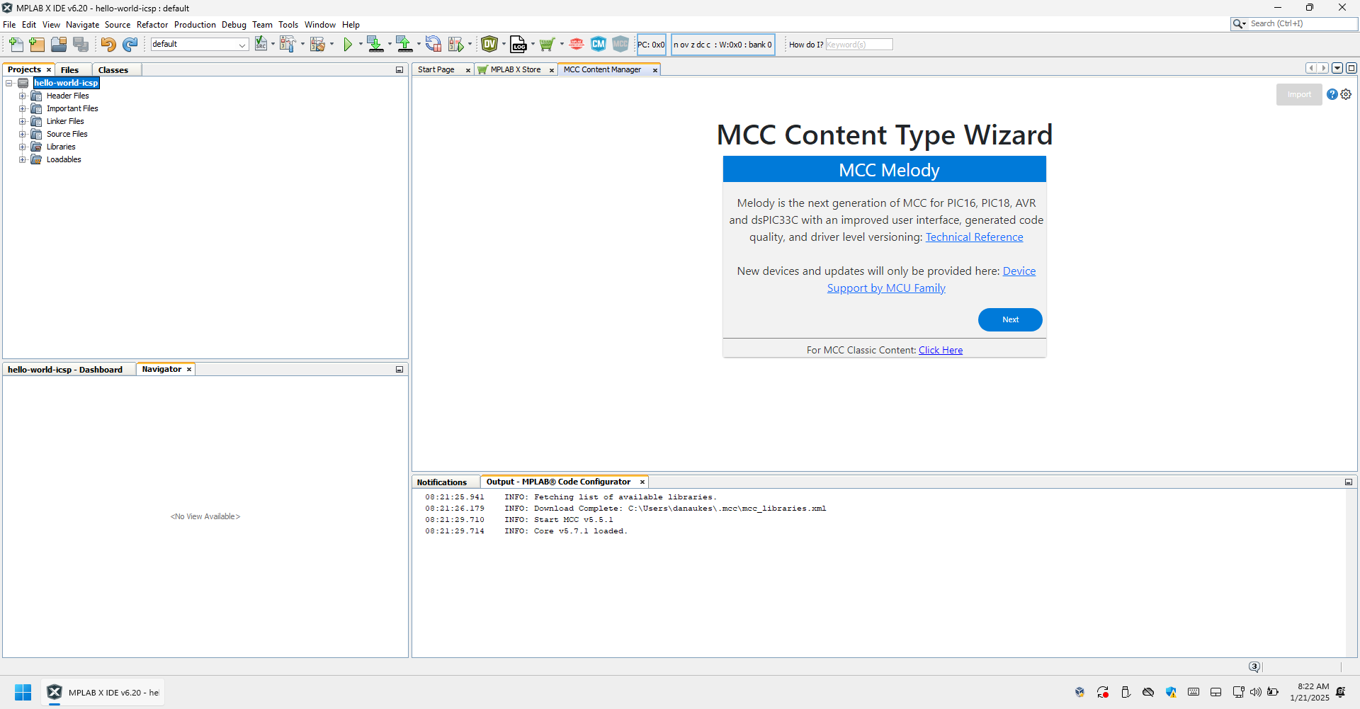Viewport: 1360px width, 709px height.
Task: Expand the Source Files folder
Action: [x=23, y=135]
